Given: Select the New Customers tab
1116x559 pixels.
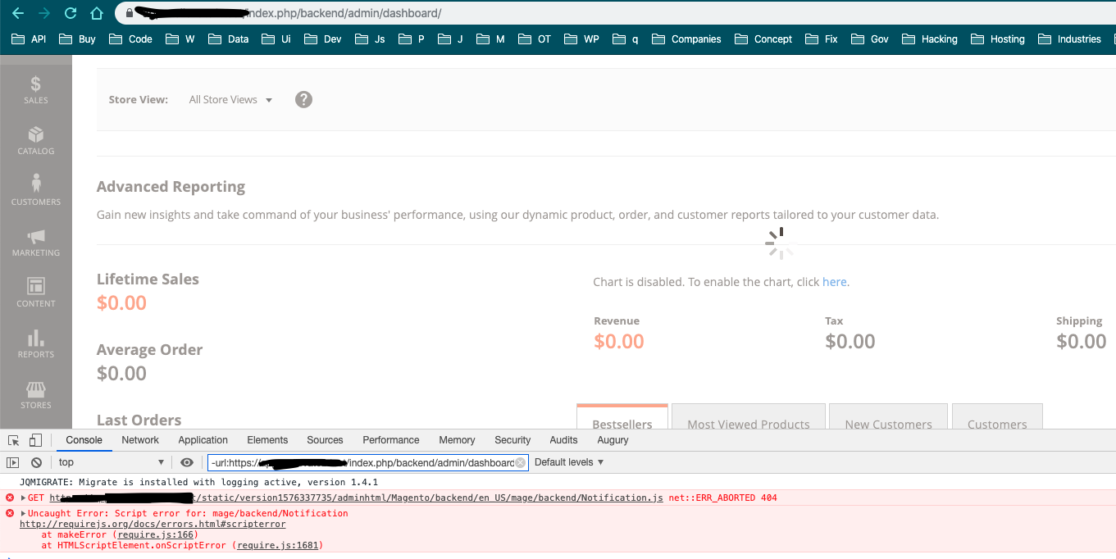Looking at the screenshot, I should (x=888, y=416).
